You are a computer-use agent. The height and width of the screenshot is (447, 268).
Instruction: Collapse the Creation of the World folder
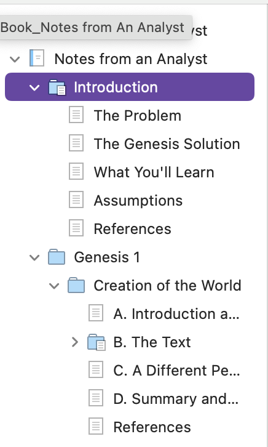[x=54, y=286]
